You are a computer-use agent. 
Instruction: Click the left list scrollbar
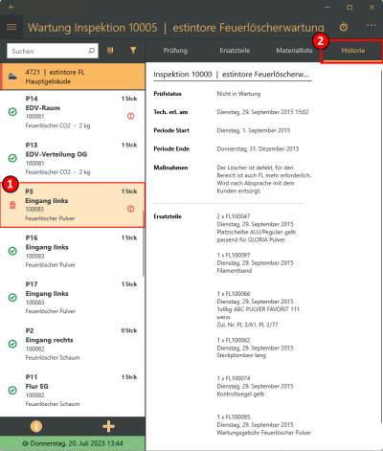(x=144, y=243)
